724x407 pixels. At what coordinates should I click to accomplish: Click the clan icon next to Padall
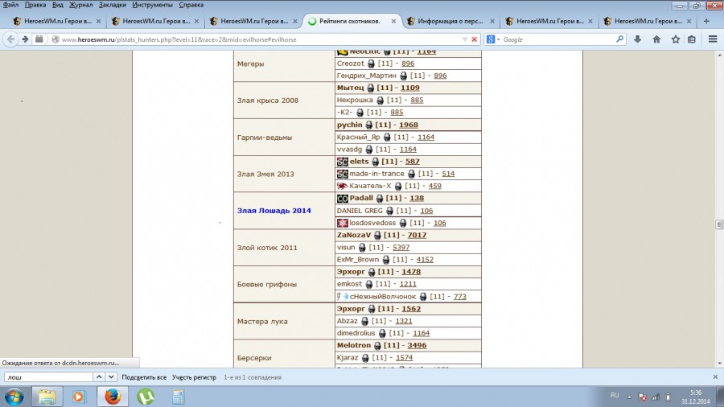click(x=342, y=199)
